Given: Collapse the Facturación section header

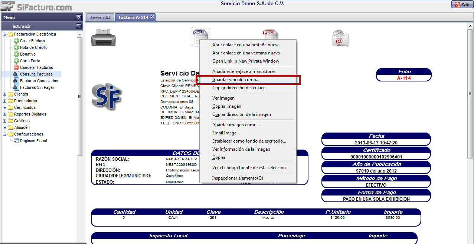Looking at the screenshot, I should 79,26.
